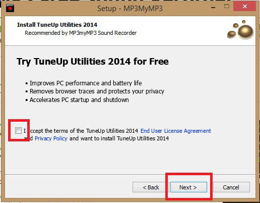Minimize the Setup - MP3MyMP3 window

[213, 8]
